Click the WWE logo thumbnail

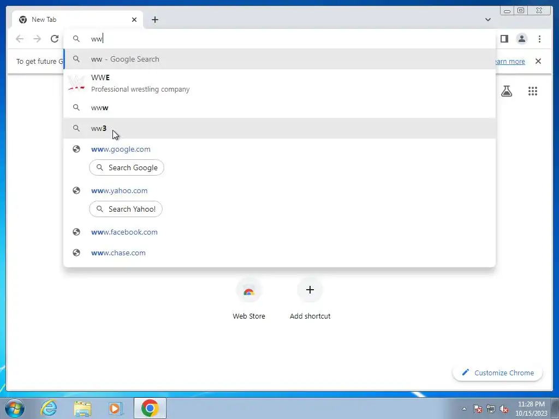(76, 83)
